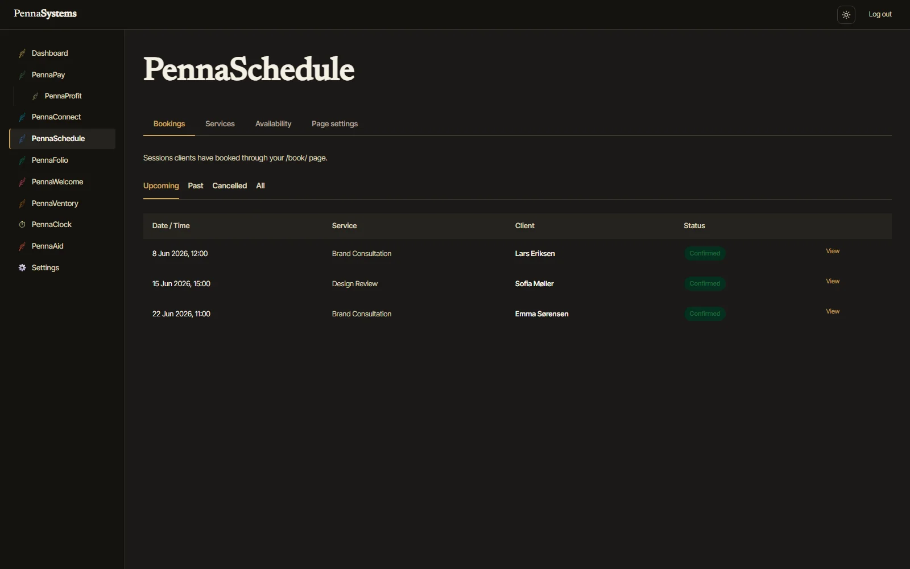Click the PennaProfit feather icon
Screen dimensions: 910x569
(35, 96)
